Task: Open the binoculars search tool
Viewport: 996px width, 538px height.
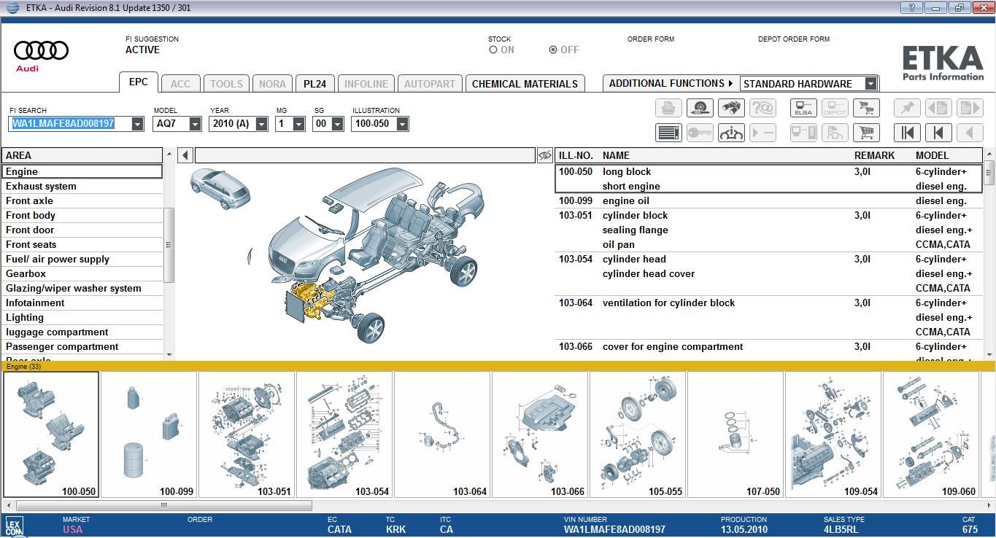Action: [731, 108]
